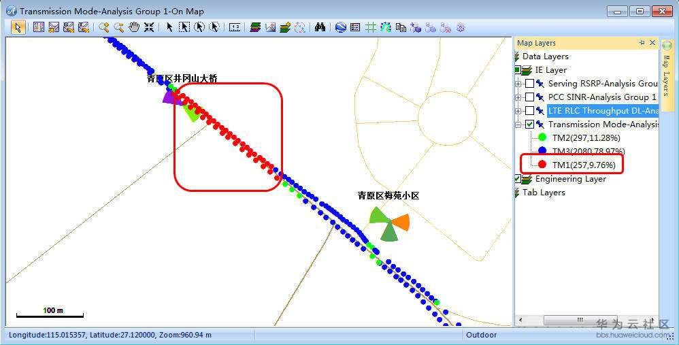The height and width of the screenshot is (345, 679).
Task: Expand Serving RSRP-Analysis Group node
Action: [x=518, y=84]
